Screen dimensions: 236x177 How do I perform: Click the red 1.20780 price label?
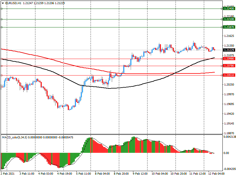tap(229, 66)
